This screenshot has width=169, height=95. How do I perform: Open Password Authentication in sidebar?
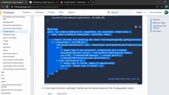12,25
